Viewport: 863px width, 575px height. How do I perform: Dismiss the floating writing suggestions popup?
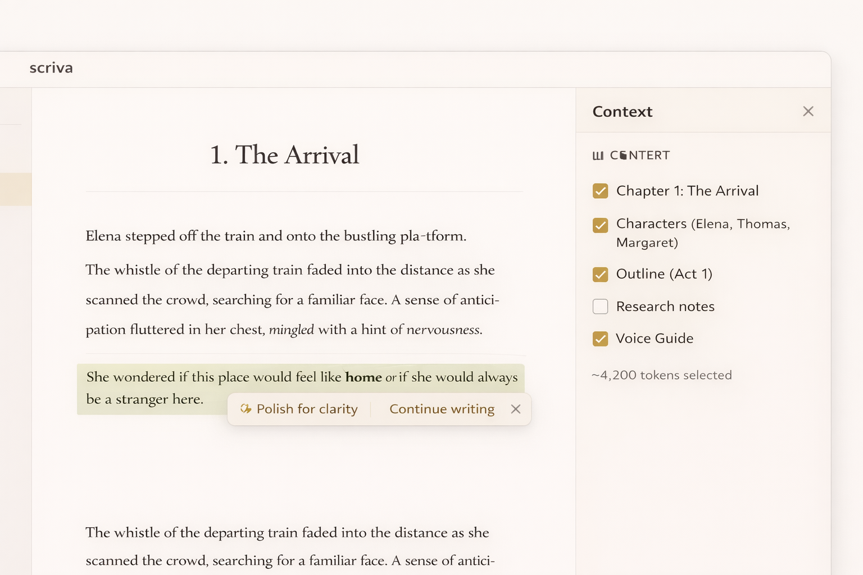(x=515, y=409)
